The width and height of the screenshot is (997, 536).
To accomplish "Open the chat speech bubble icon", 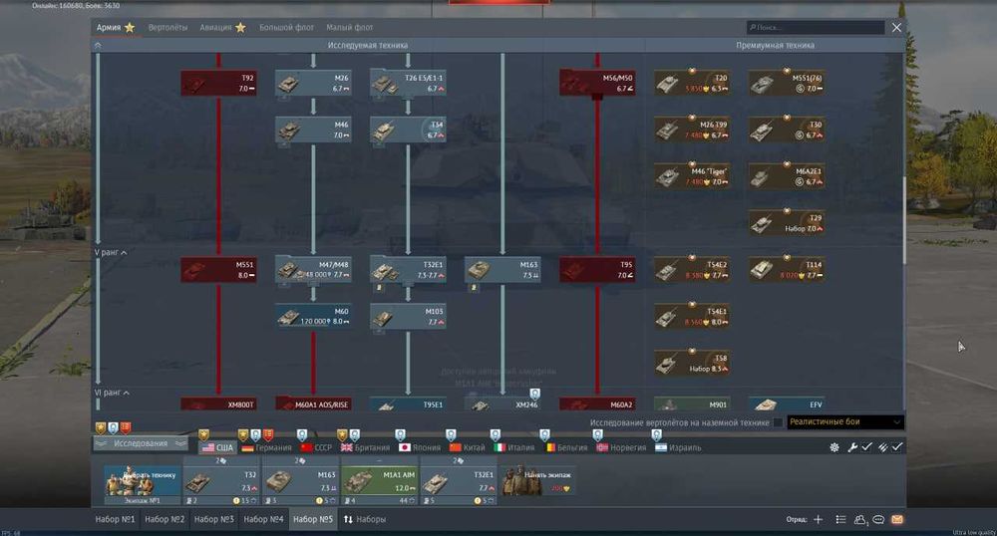I will pyautogui.click(x=878, y=519).
